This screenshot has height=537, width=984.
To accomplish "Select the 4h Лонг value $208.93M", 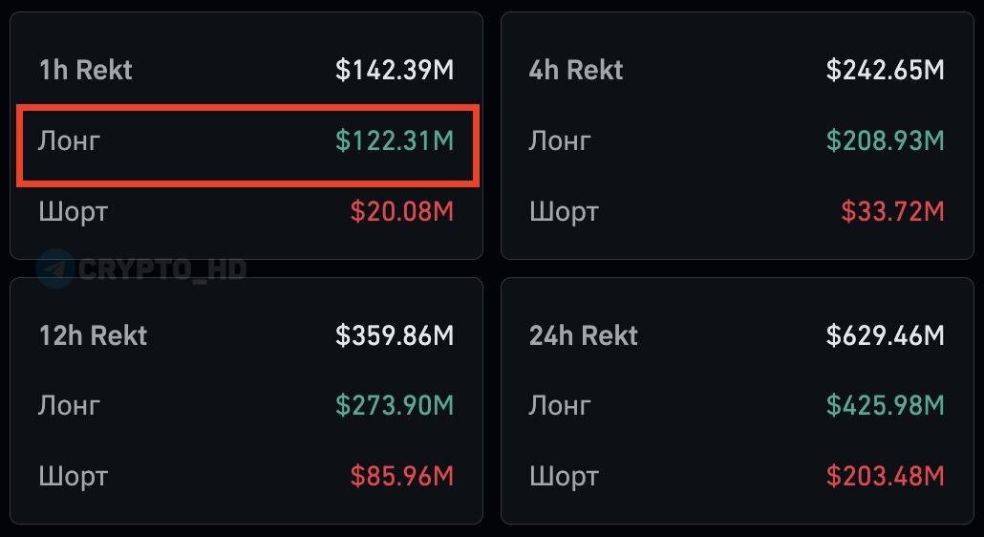I will pyautogui.click(x=885, y=140).
